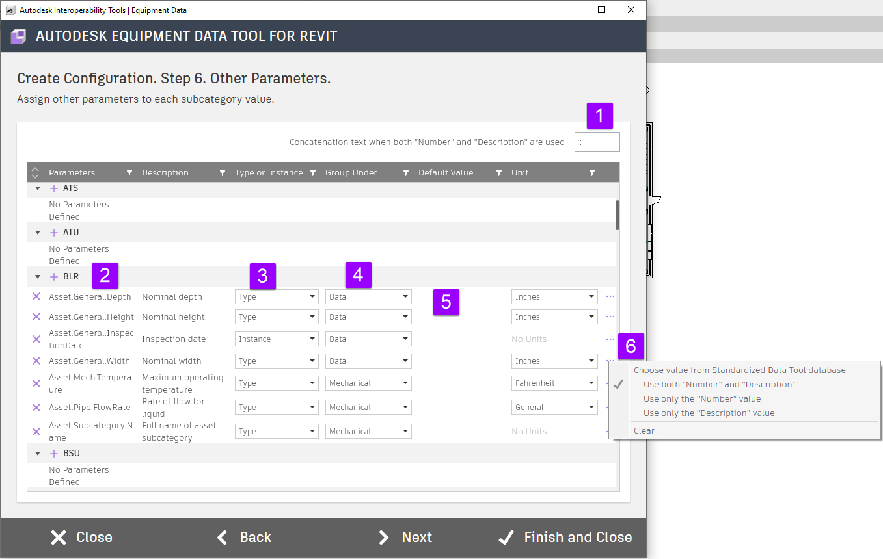Screen dimensions: 883x559
Task: Filter the Parameters column
Action: point(129,173)
